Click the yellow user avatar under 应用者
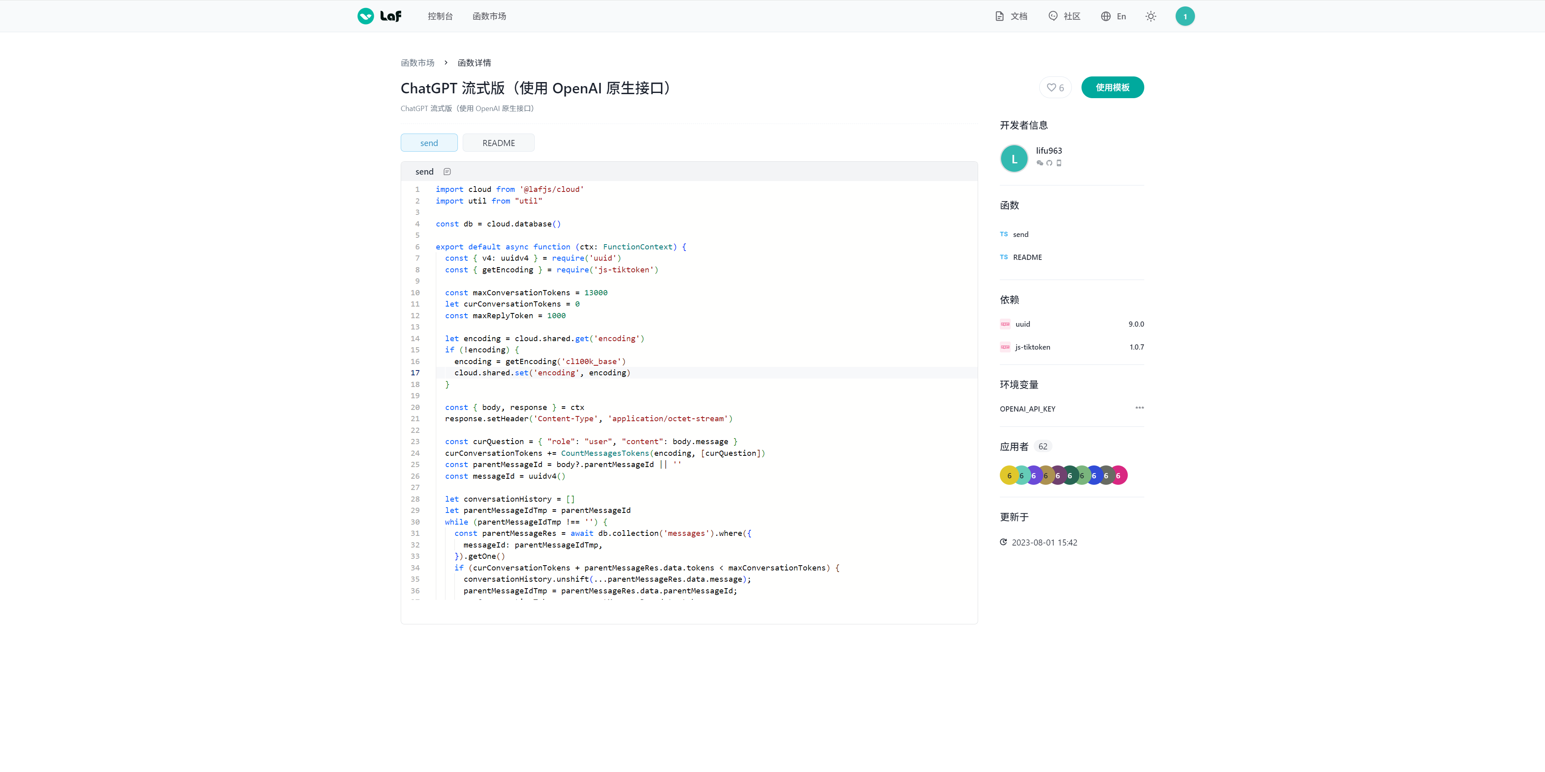 (1009, 476)
